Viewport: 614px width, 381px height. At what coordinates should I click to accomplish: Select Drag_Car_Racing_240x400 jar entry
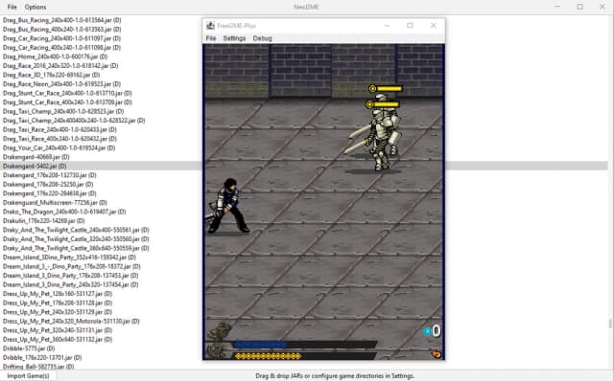click(61, 38)
